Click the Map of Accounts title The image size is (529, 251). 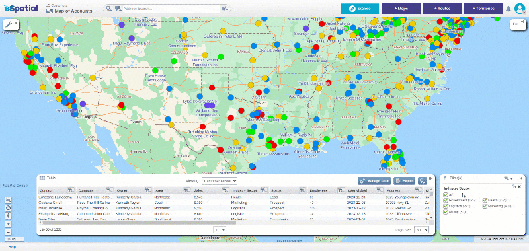pyautogui.click(x=73, y=11)
